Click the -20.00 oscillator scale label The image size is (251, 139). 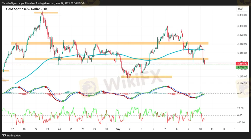240,122
